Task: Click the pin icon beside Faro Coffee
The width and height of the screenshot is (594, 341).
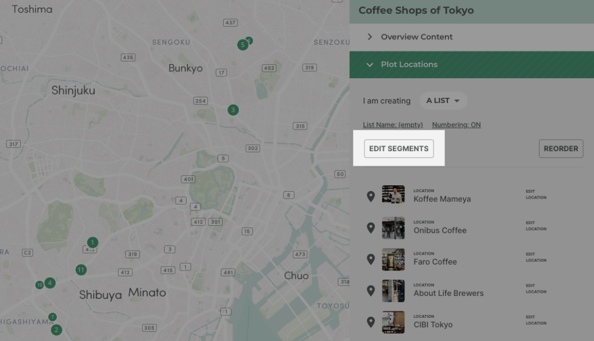Action: click(x=371, y=259)
